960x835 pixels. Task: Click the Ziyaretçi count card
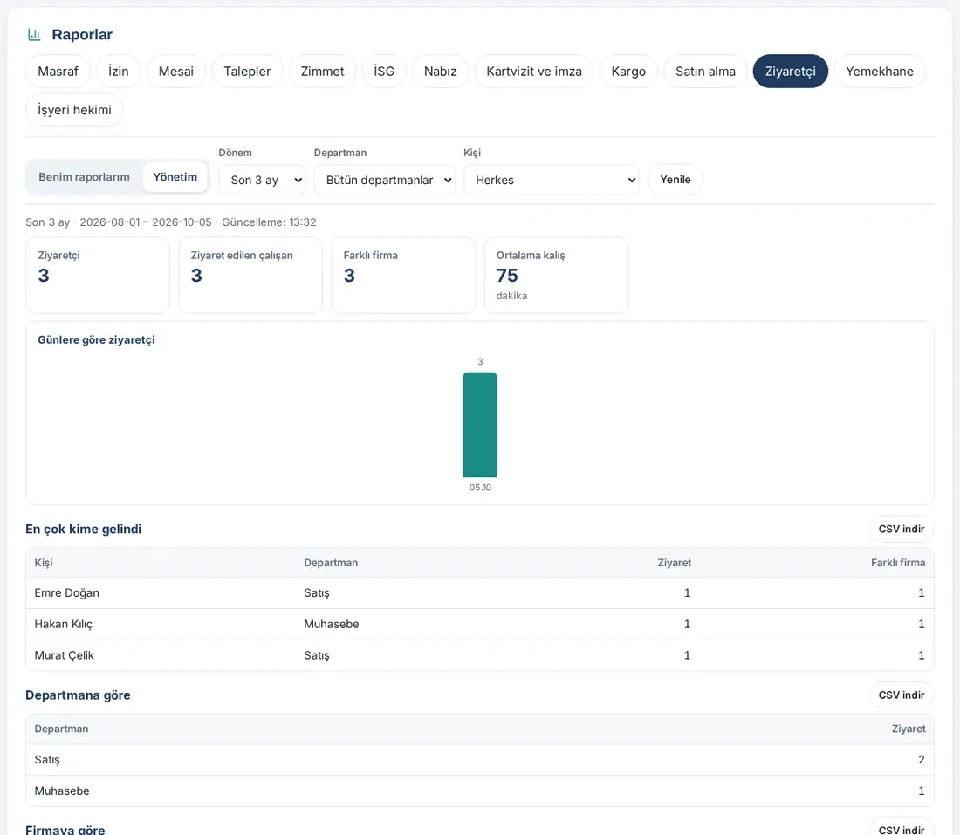[98, 276]
